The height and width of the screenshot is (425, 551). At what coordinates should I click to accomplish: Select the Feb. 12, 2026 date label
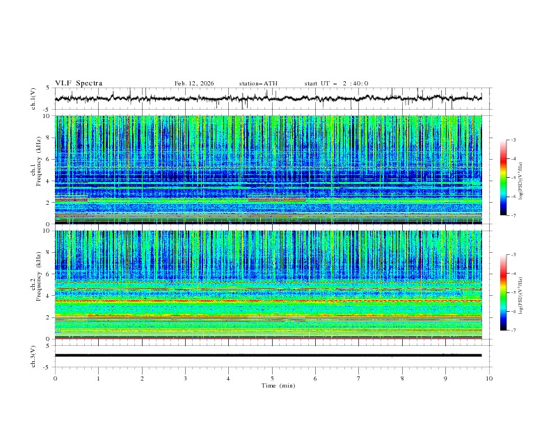[194, 83]
